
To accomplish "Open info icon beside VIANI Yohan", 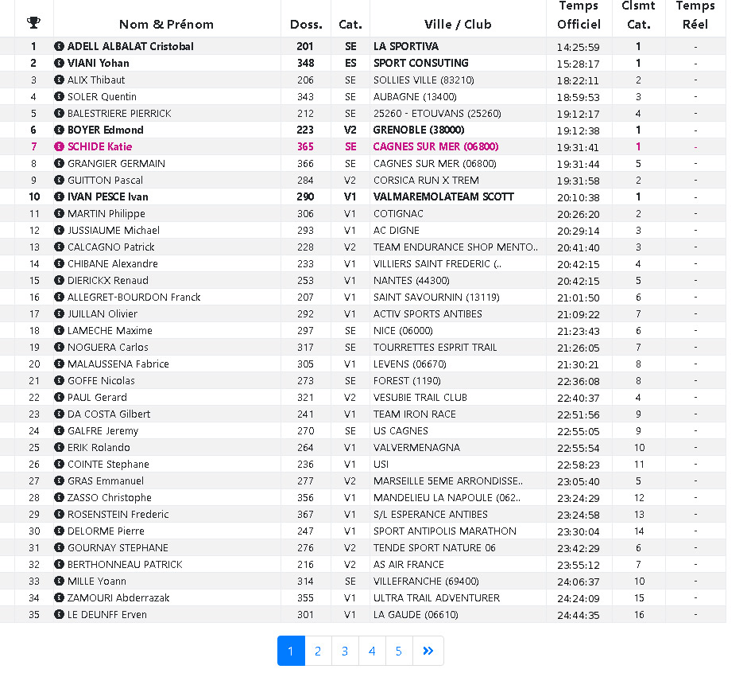I will pos(59,63).
